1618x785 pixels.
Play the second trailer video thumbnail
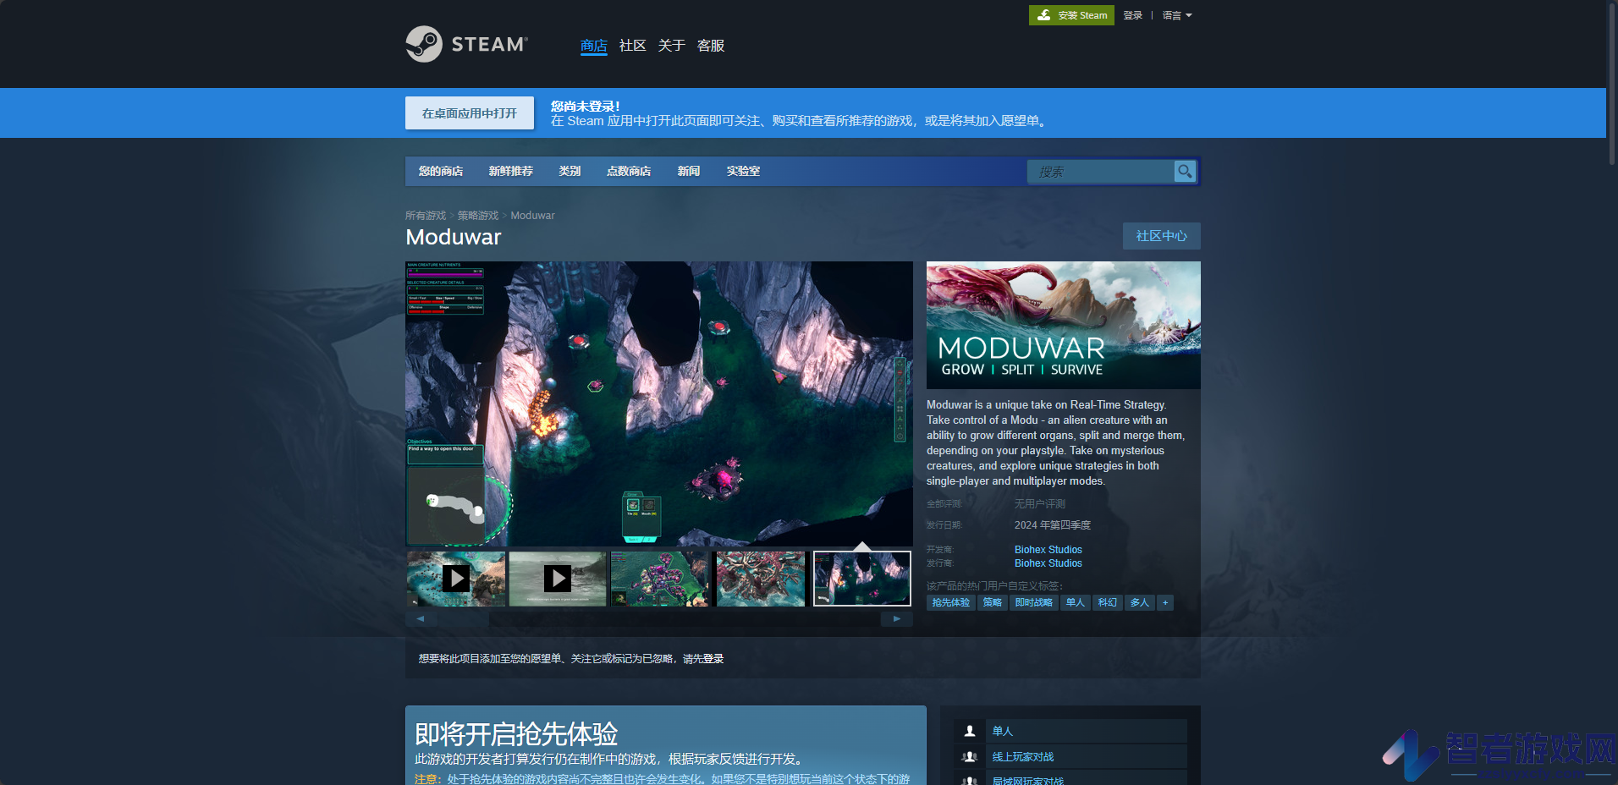click(558, 579)
